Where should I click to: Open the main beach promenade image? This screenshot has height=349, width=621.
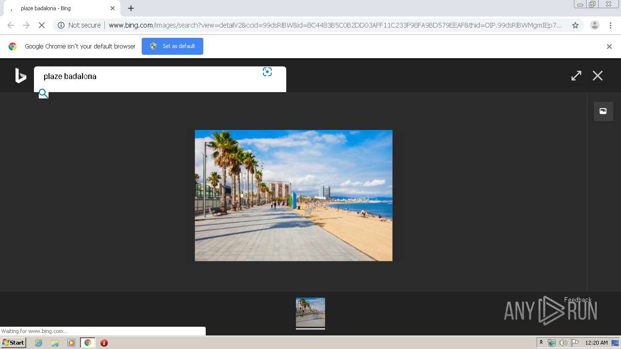(294, 195)
